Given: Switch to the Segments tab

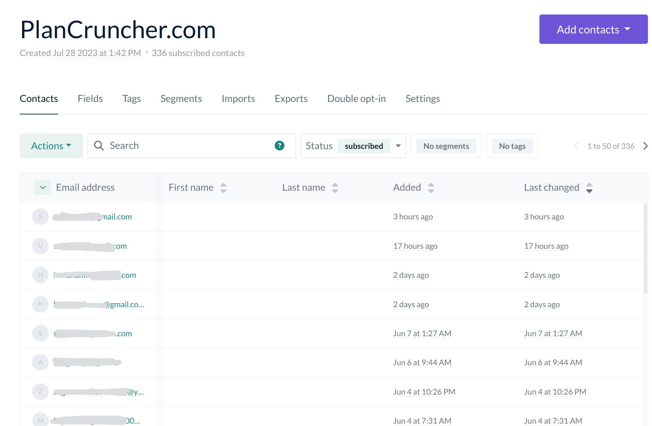Looking at the screenshot, I should click(181, 99).
